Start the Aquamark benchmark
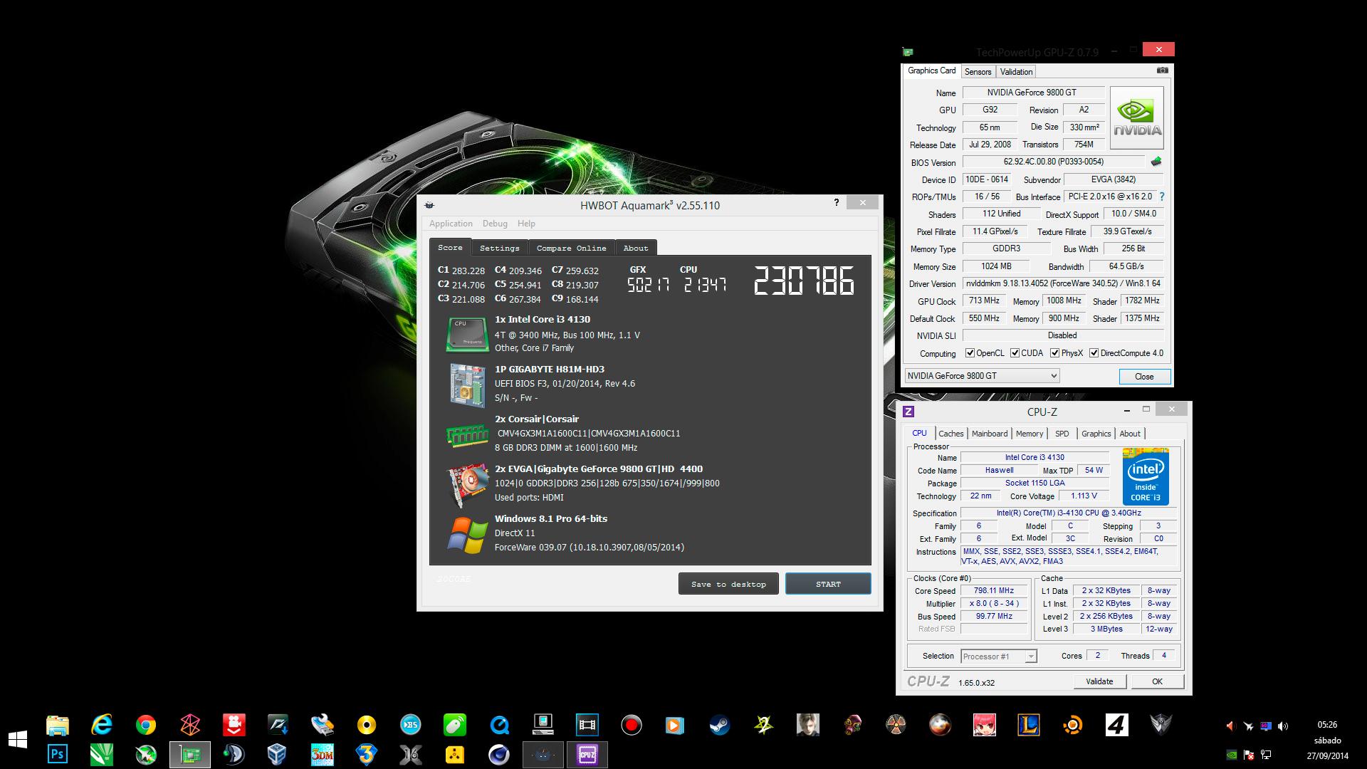The width and height of the screenshot is (1367, 769). tap(828, 584)
